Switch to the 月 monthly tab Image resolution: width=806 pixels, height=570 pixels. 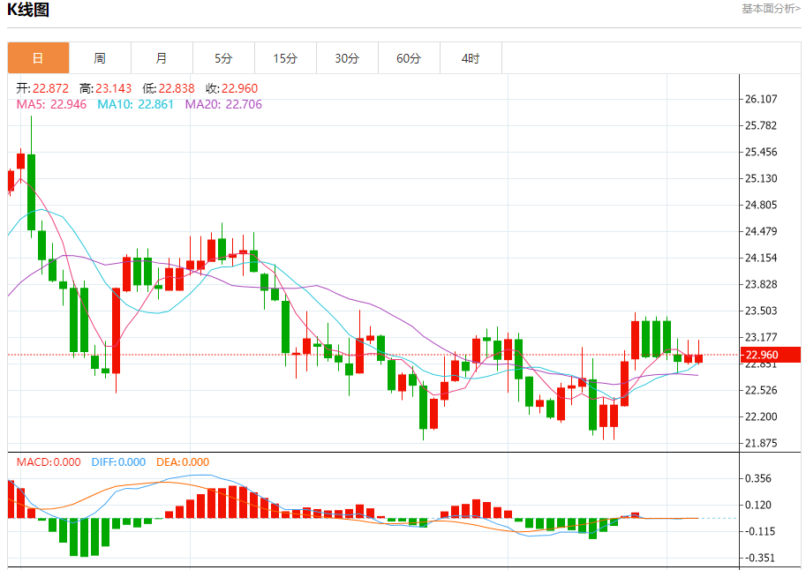[x=162, y=58]
